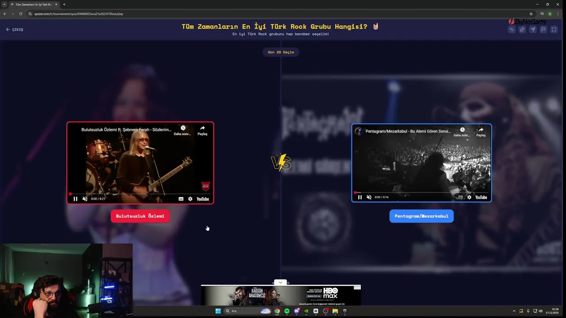Screen dimensions: 566x318
Task: Click the HBO Max advertisement banner
Action: (x=281, y=295)
